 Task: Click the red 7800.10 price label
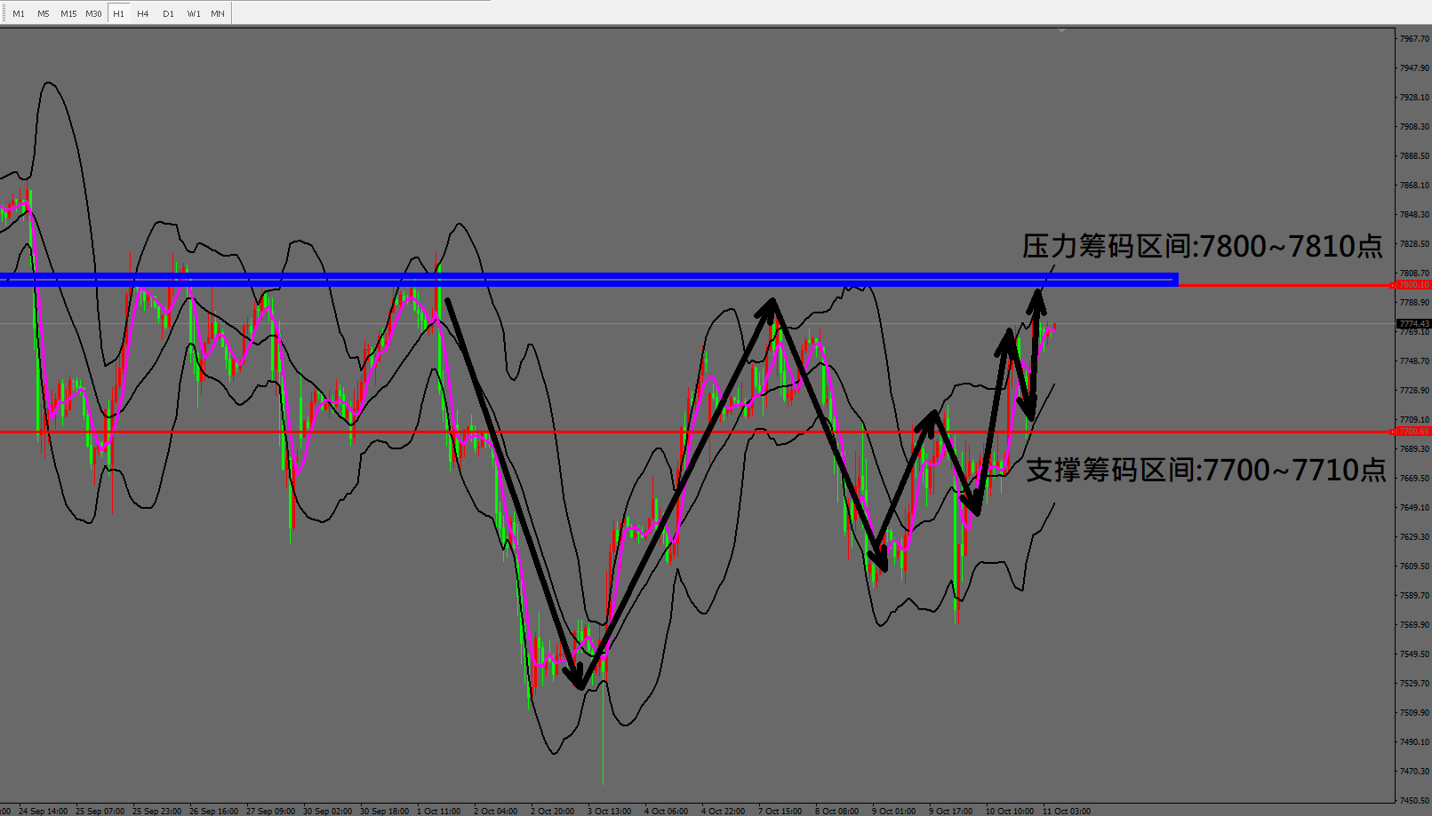[x=1413, y=285]
